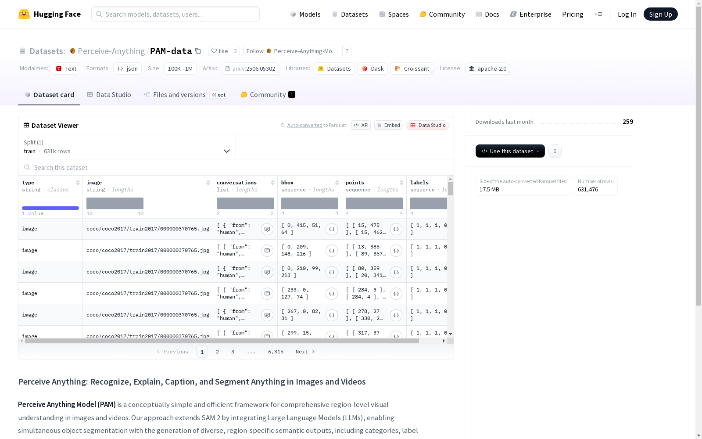Open conversation viewer in fifth row
The height and width of the screenshot is (439, 702).
point(267,315)
